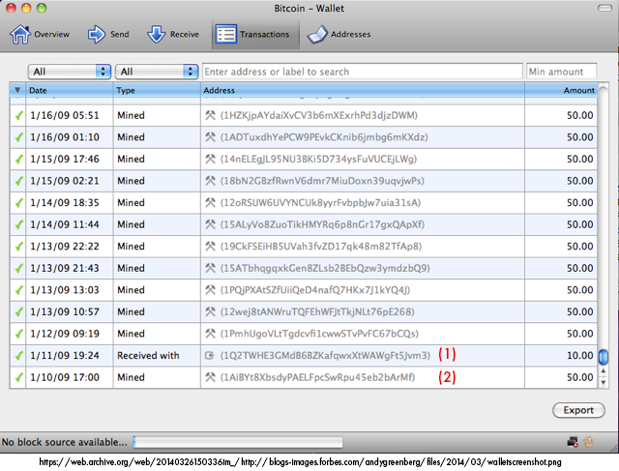The height and width of the screenshot is (471, 619).
Task: Click the received icon on 1/11/09 19:24 row
Action: tap(210, 356)
